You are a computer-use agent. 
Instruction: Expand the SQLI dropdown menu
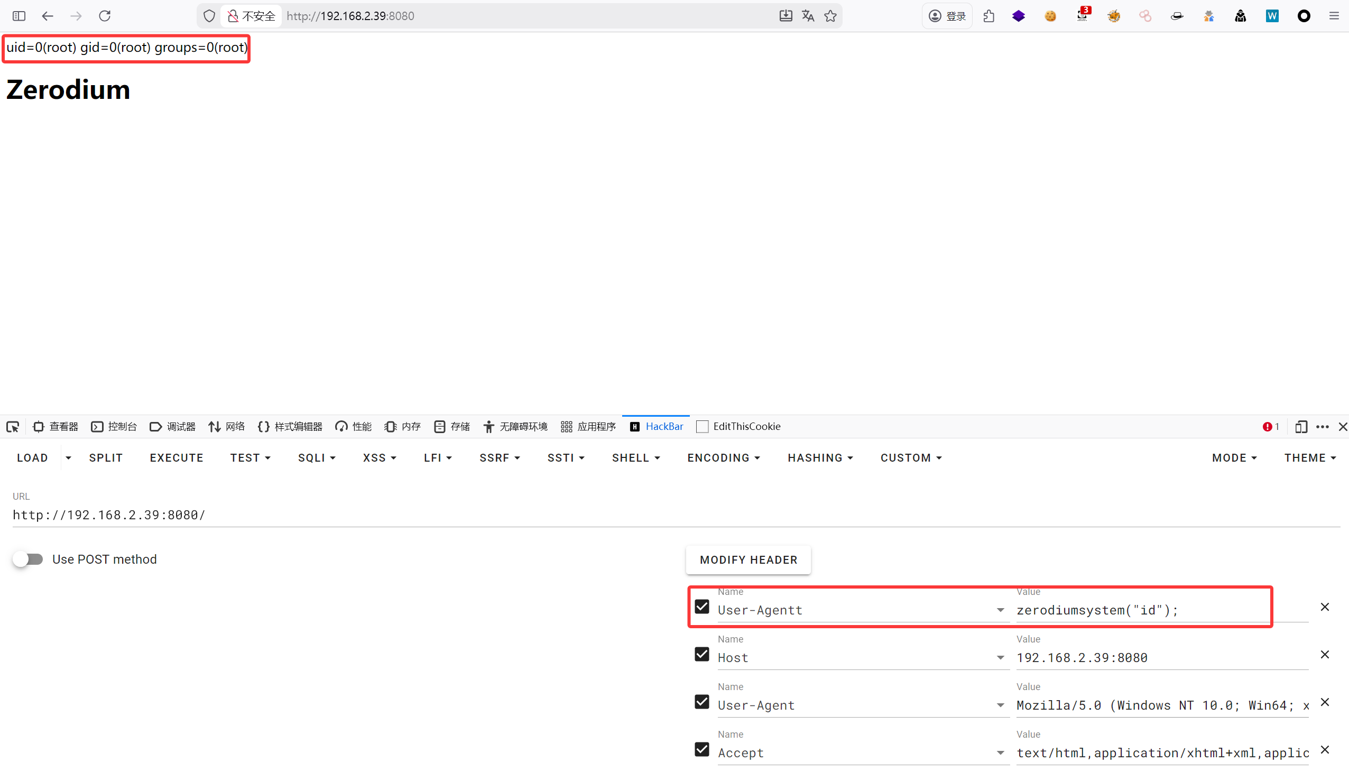[317, 458]
